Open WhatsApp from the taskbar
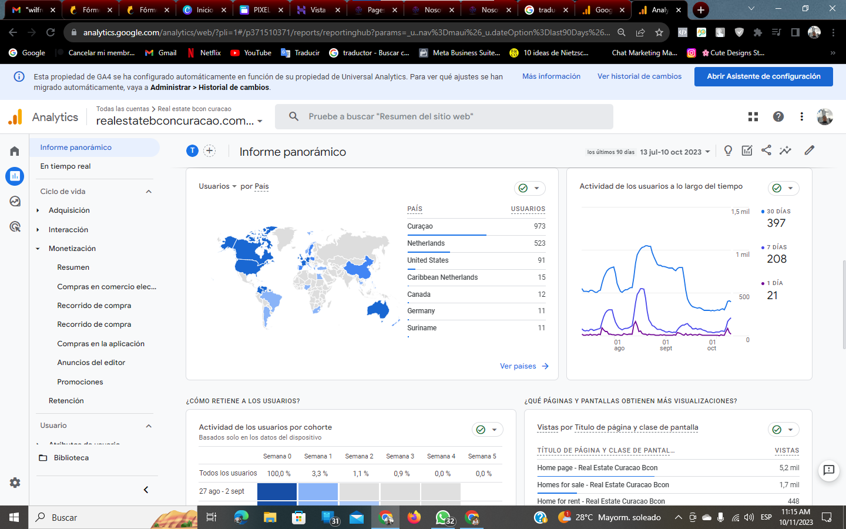Screen dimensions: 846x529 coord(443,517)
